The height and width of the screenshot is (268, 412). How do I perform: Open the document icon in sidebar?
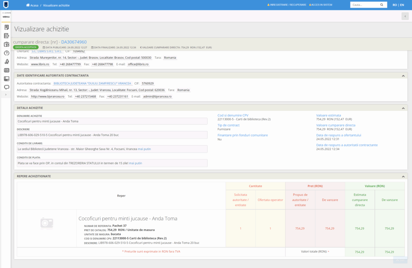[6, 27]
